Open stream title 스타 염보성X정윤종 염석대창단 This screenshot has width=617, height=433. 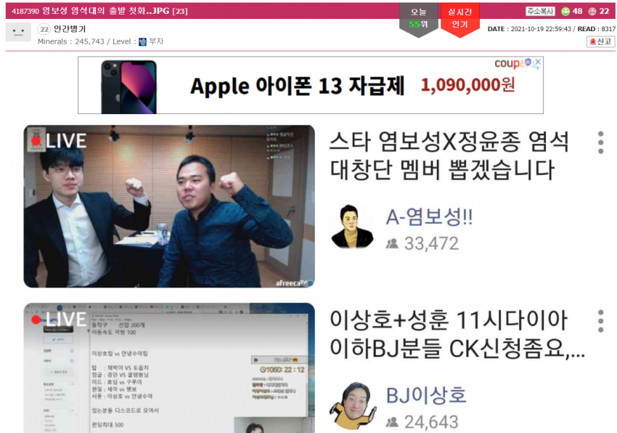(449, 155)
